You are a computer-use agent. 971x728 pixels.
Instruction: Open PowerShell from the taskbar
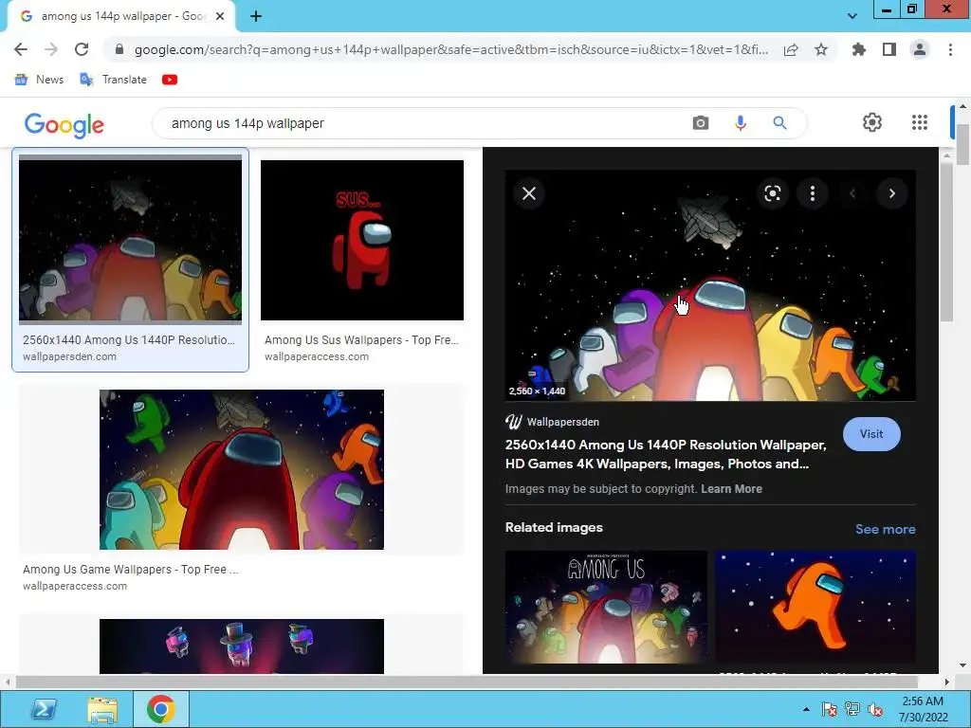(x=43, y=709)
